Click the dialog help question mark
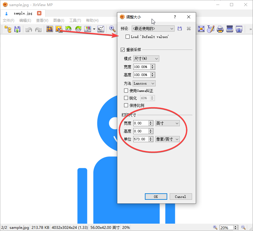Screen dimensions: 253x231 click(x=175, y=17)
